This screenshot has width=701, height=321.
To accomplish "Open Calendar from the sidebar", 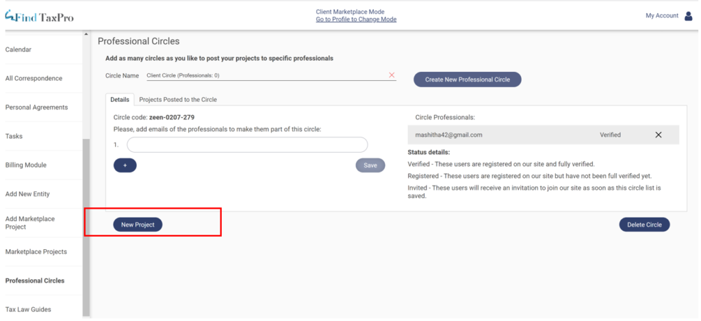I will pos(18,49).
